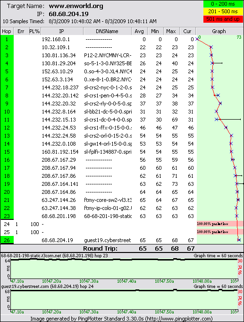Click the Avg column header
The width and height of the screenshot is (244, 322).
coord(139,31)
